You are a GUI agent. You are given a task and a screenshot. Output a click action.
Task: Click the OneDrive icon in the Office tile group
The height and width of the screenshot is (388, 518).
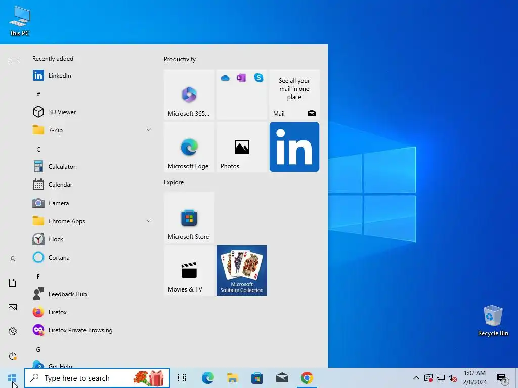[x=225, y=78]
